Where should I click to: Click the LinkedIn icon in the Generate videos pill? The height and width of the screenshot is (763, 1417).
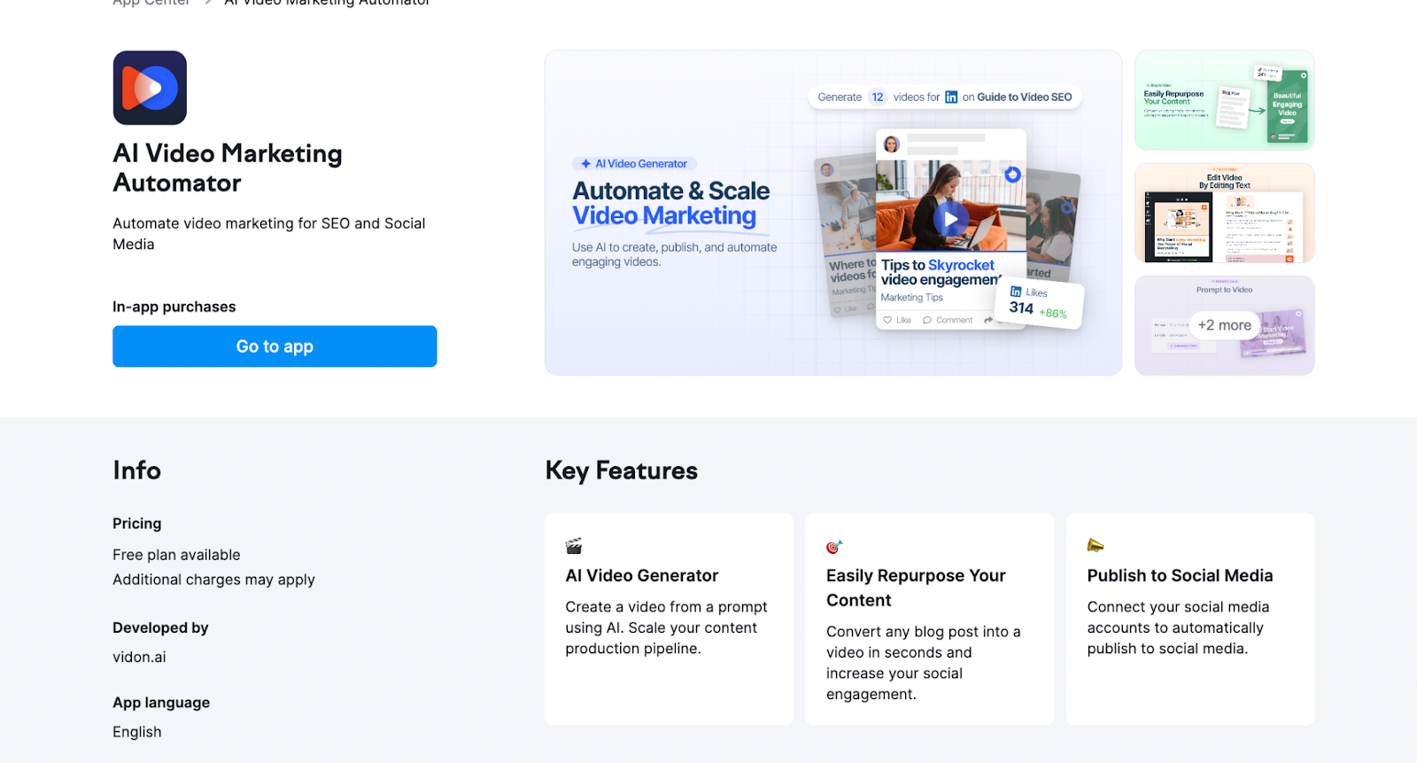951,97
